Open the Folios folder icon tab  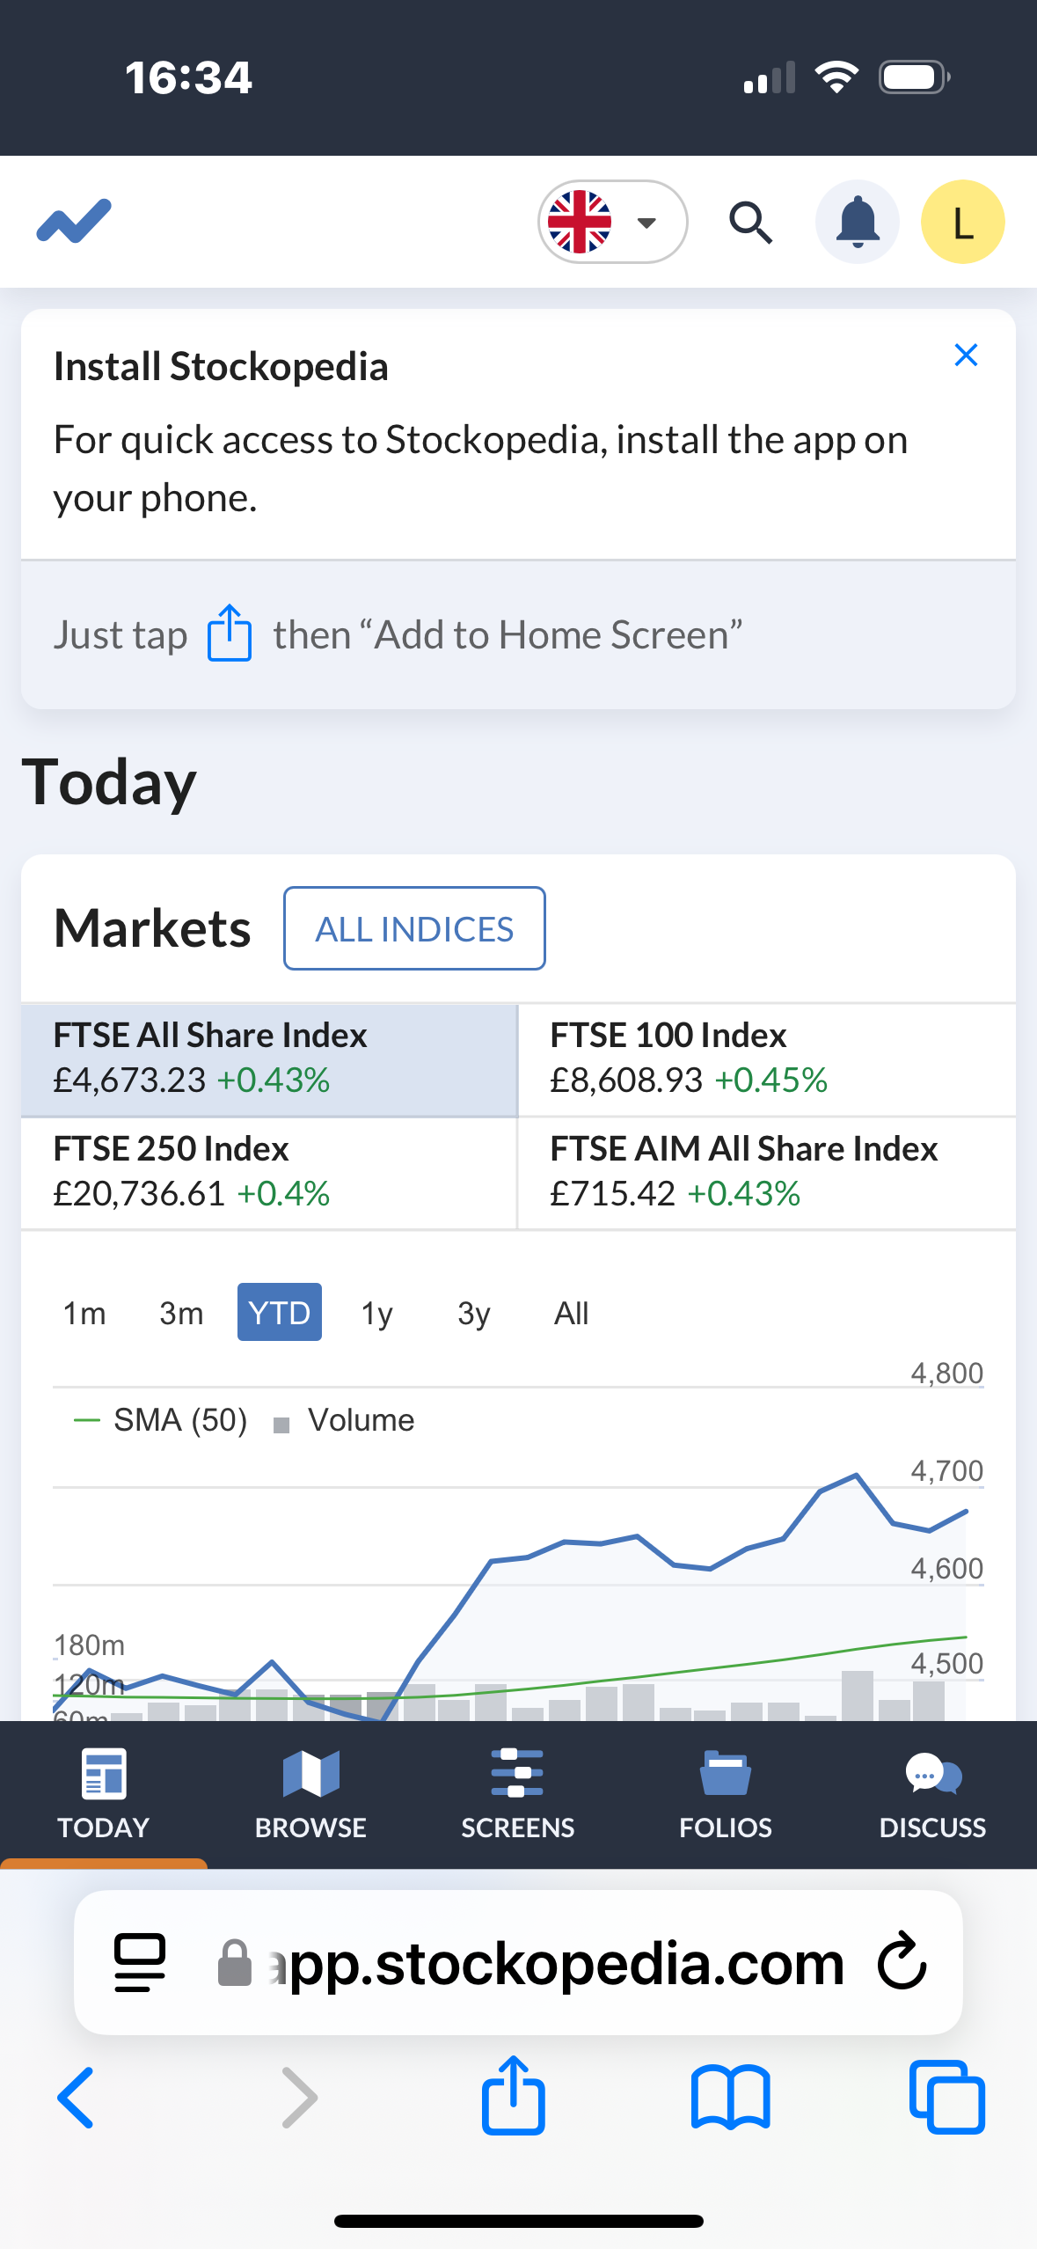pos(725,1792)
